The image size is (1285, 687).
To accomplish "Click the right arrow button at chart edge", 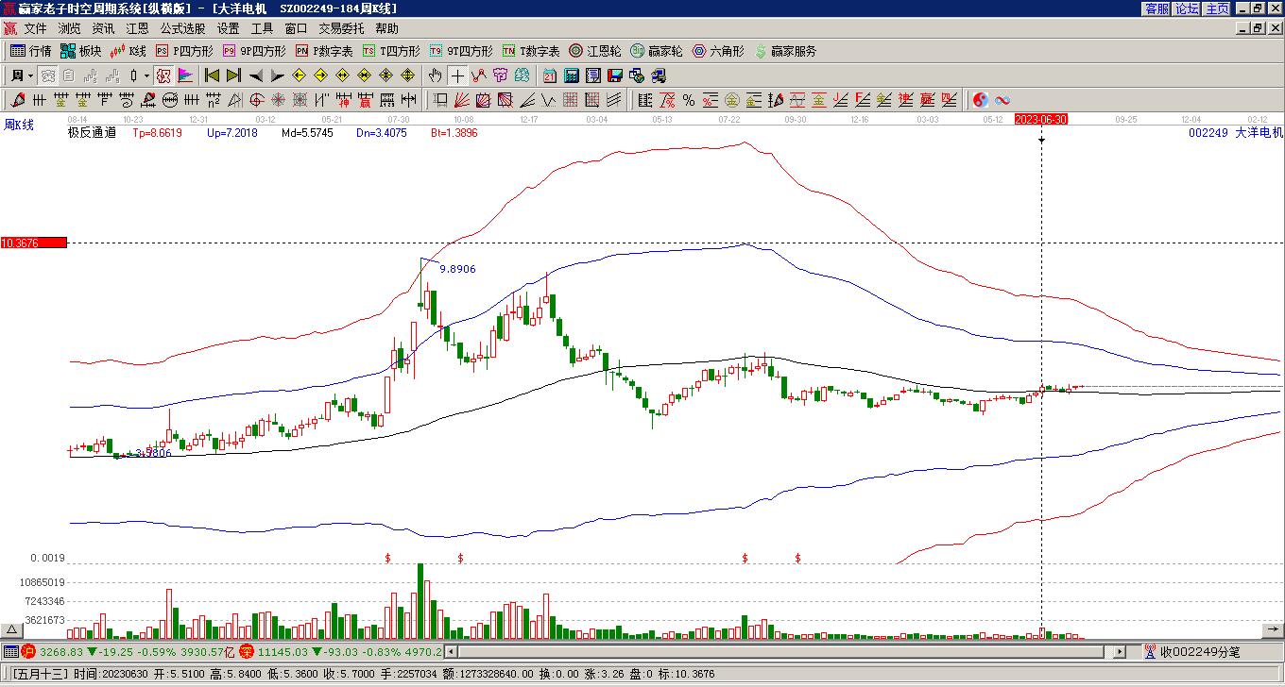I will (1274, 629).
